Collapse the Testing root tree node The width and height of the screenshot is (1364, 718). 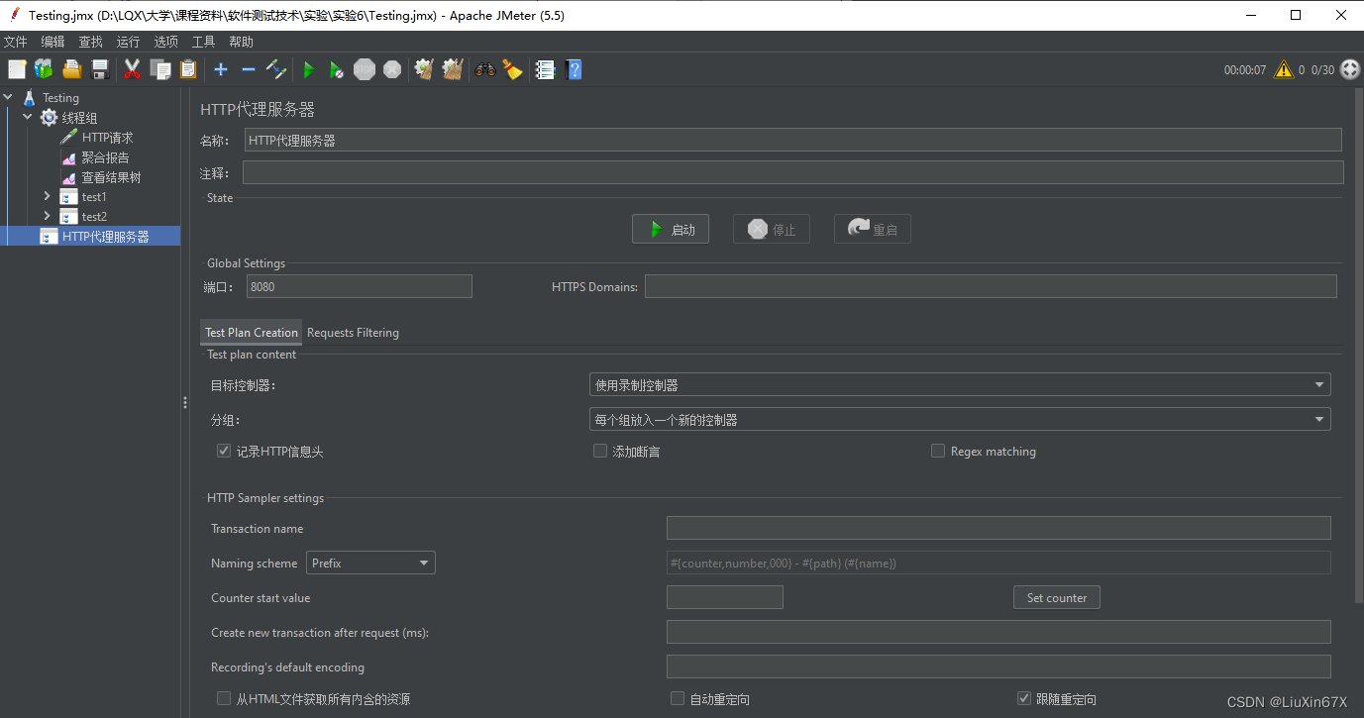(9, 97)
